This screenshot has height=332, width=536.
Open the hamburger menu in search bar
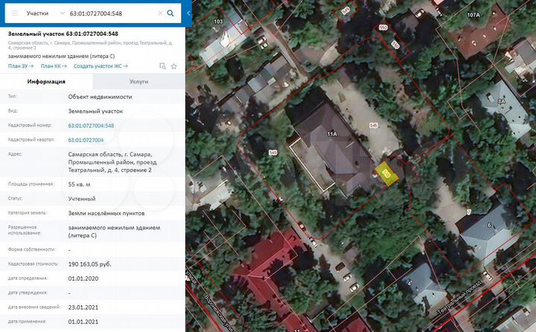(x=15, y=13)
